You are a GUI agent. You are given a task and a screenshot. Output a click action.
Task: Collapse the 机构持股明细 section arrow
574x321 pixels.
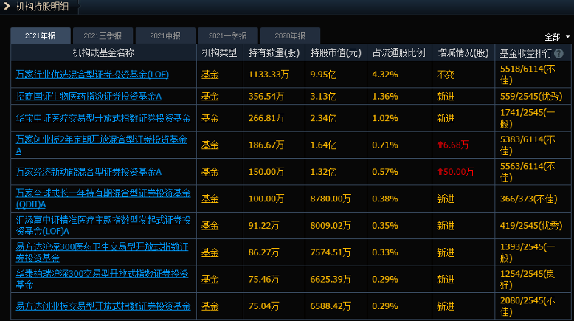point(7,6)
